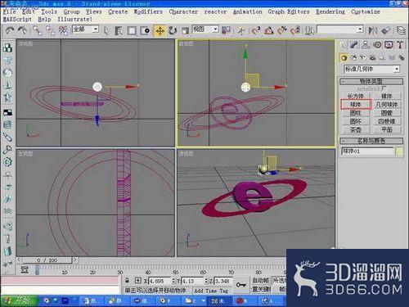Viewport: 409px width, 307px height.
Task: Open the Rendering menu
Action: (330, 11)
